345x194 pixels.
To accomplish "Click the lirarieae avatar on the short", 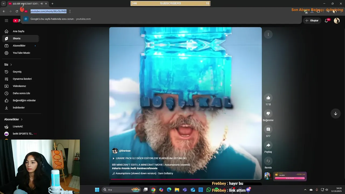I will 115,151.
